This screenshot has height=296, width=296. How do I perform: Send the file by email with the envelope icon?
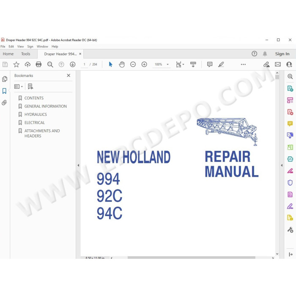[x=278, y=65]
